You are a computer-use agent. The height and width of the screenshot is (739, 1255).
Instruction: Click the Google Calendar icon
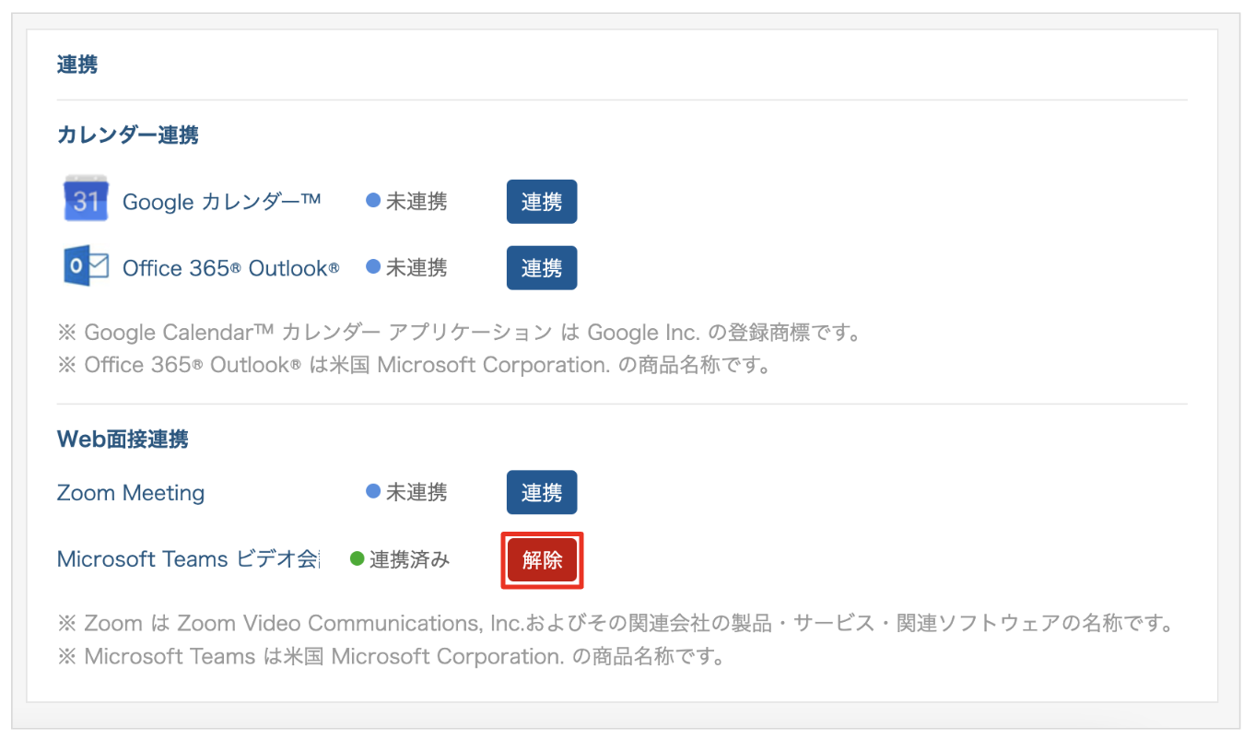pos(86,199)
